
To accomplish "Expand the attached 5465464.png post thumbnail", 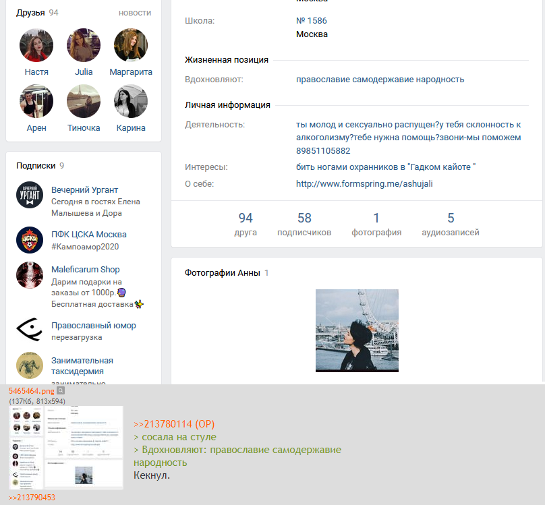I will (x=66, y=447).
